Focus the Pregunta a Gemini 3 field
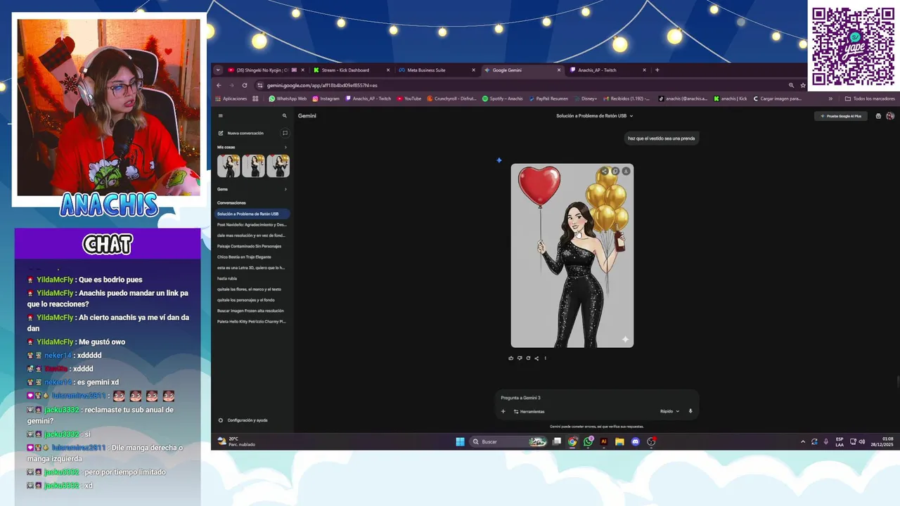Screen dimensions: 900x506 click(x=596, y=398)
